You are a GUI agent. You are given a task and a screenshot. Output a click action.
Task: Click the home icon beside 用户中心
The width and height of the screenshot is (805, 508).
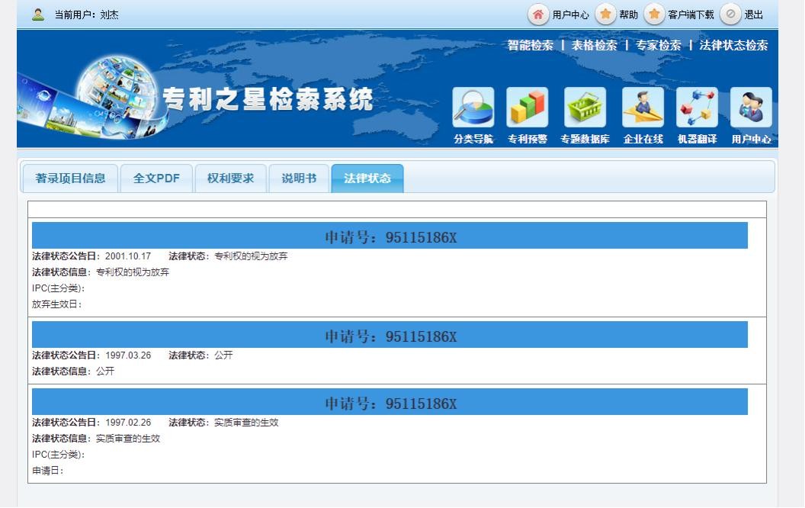coord(539,14)
